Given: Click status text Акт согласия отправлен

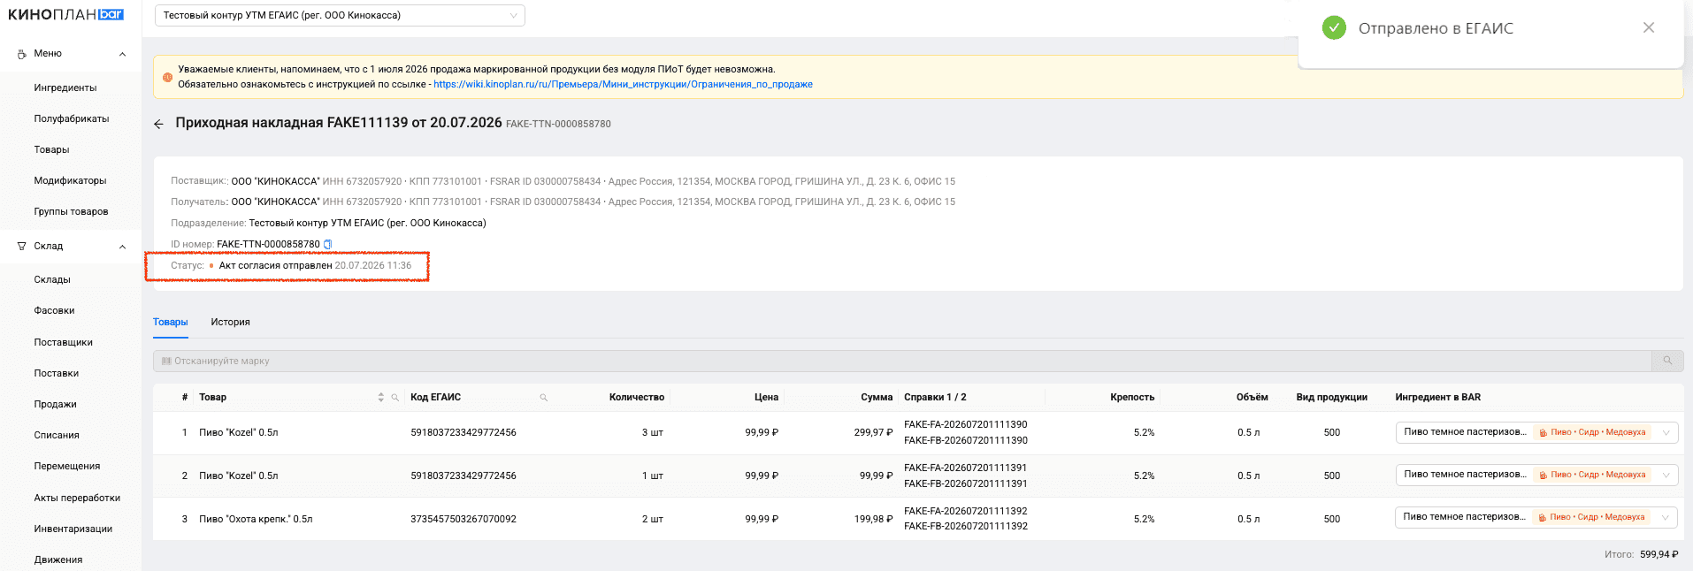Looking at the screenshot, I should pyautogui.click(x=276, y=265).
